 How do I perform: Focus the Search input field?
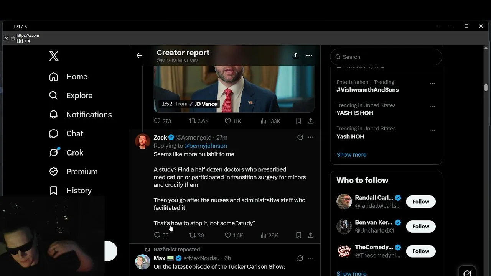point(386,57)
